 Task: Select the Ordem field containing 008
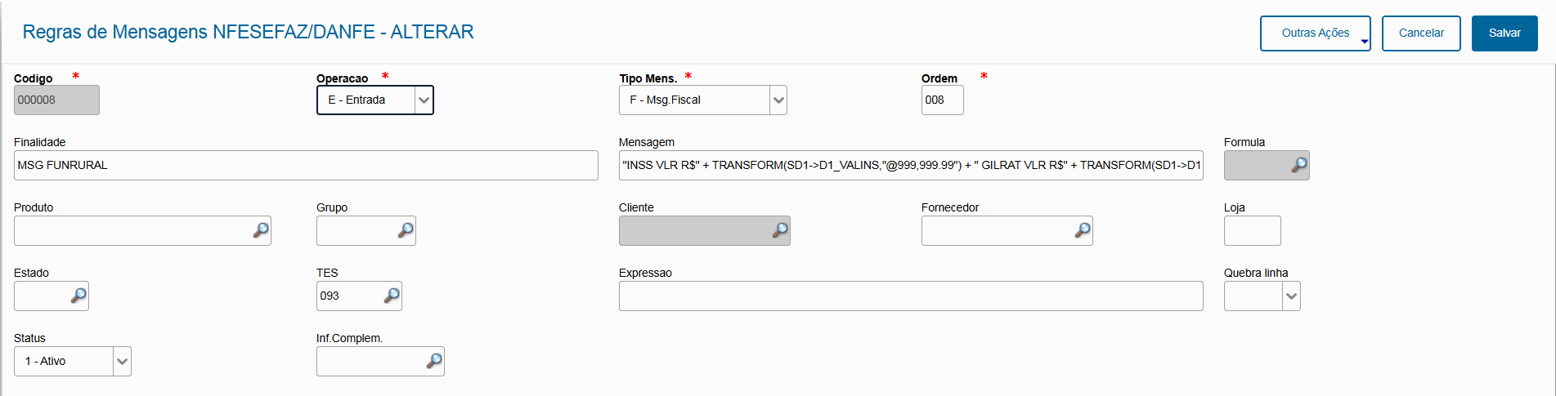click(942, 100)
